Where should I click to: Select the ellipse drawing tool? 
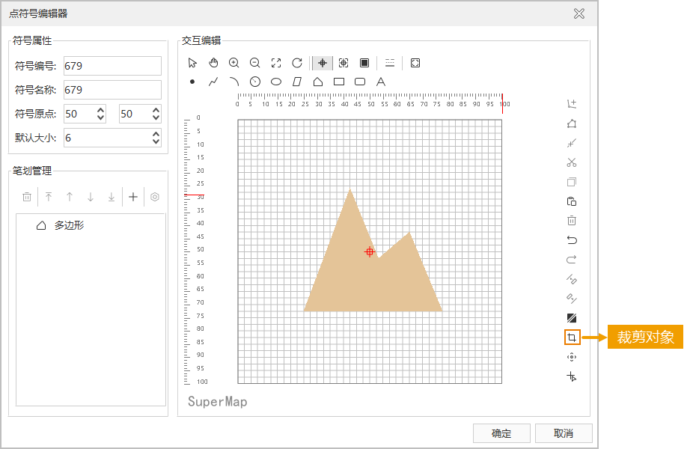tap(276, 82)
